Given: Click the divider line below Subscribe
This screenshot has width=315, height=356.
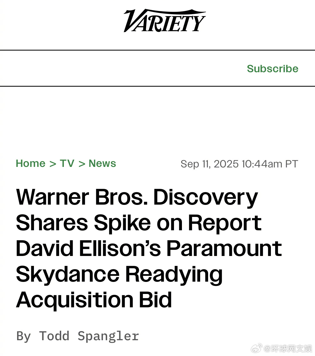Looking at the screenshot, I should [157, 86].
